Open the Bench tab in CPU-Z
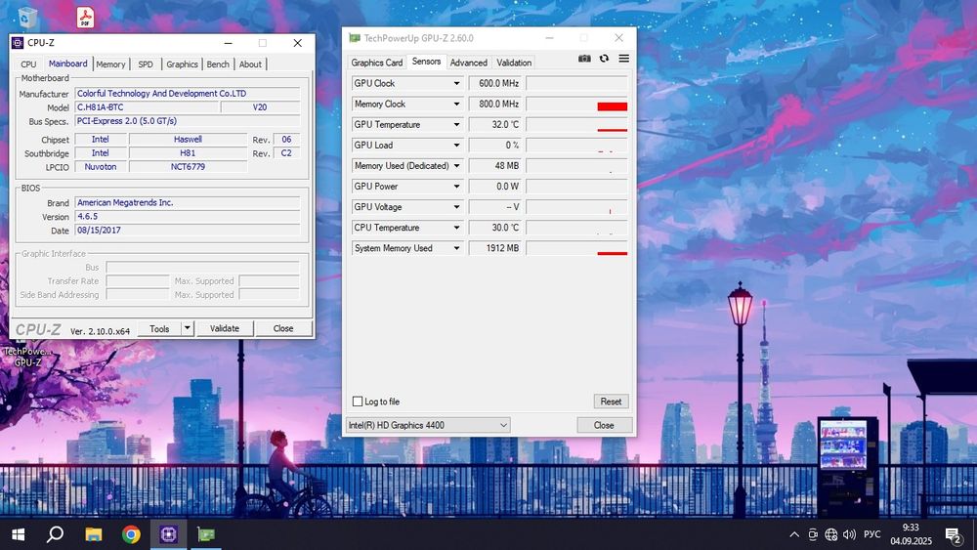 pos(218,64)
